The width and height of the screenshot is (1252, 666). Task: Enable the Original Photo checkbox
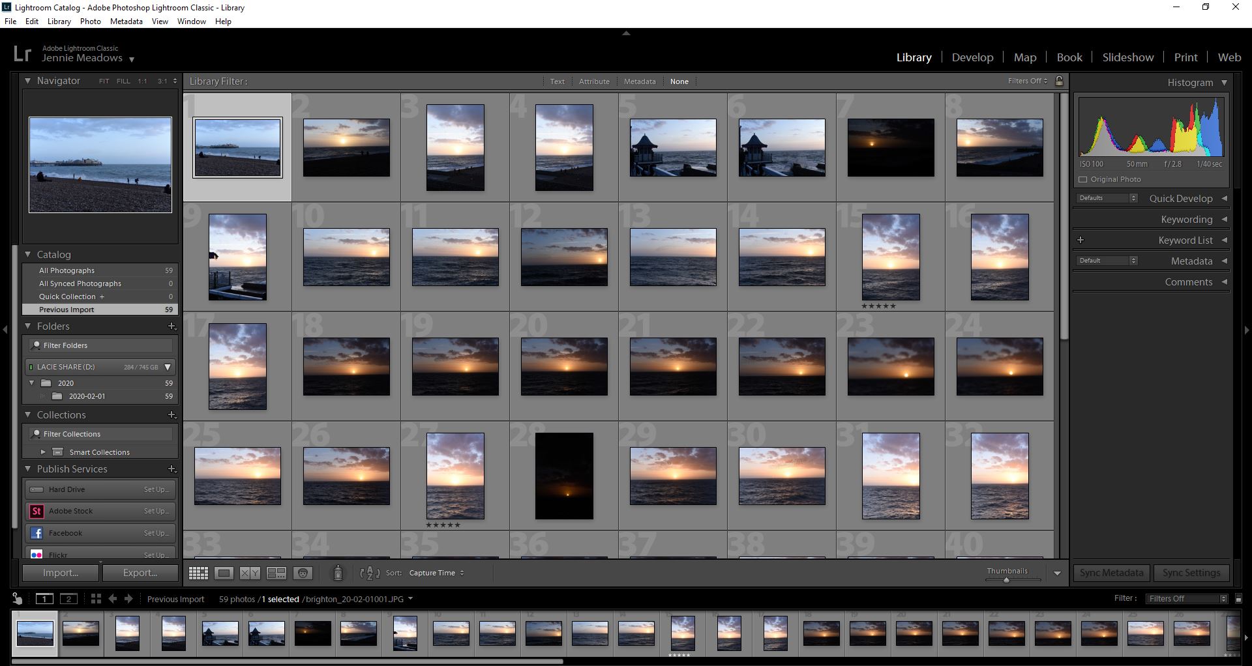tap(1084, 179)
